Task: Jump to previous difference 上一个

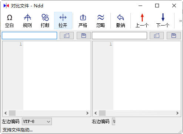Action: pyautogui.click(x=142, y=21)
